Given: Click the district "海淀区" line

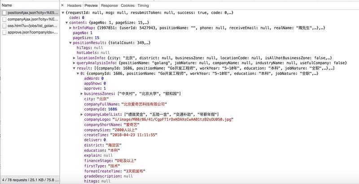Looking at the screenshot, I should click(x=103, y=145).
